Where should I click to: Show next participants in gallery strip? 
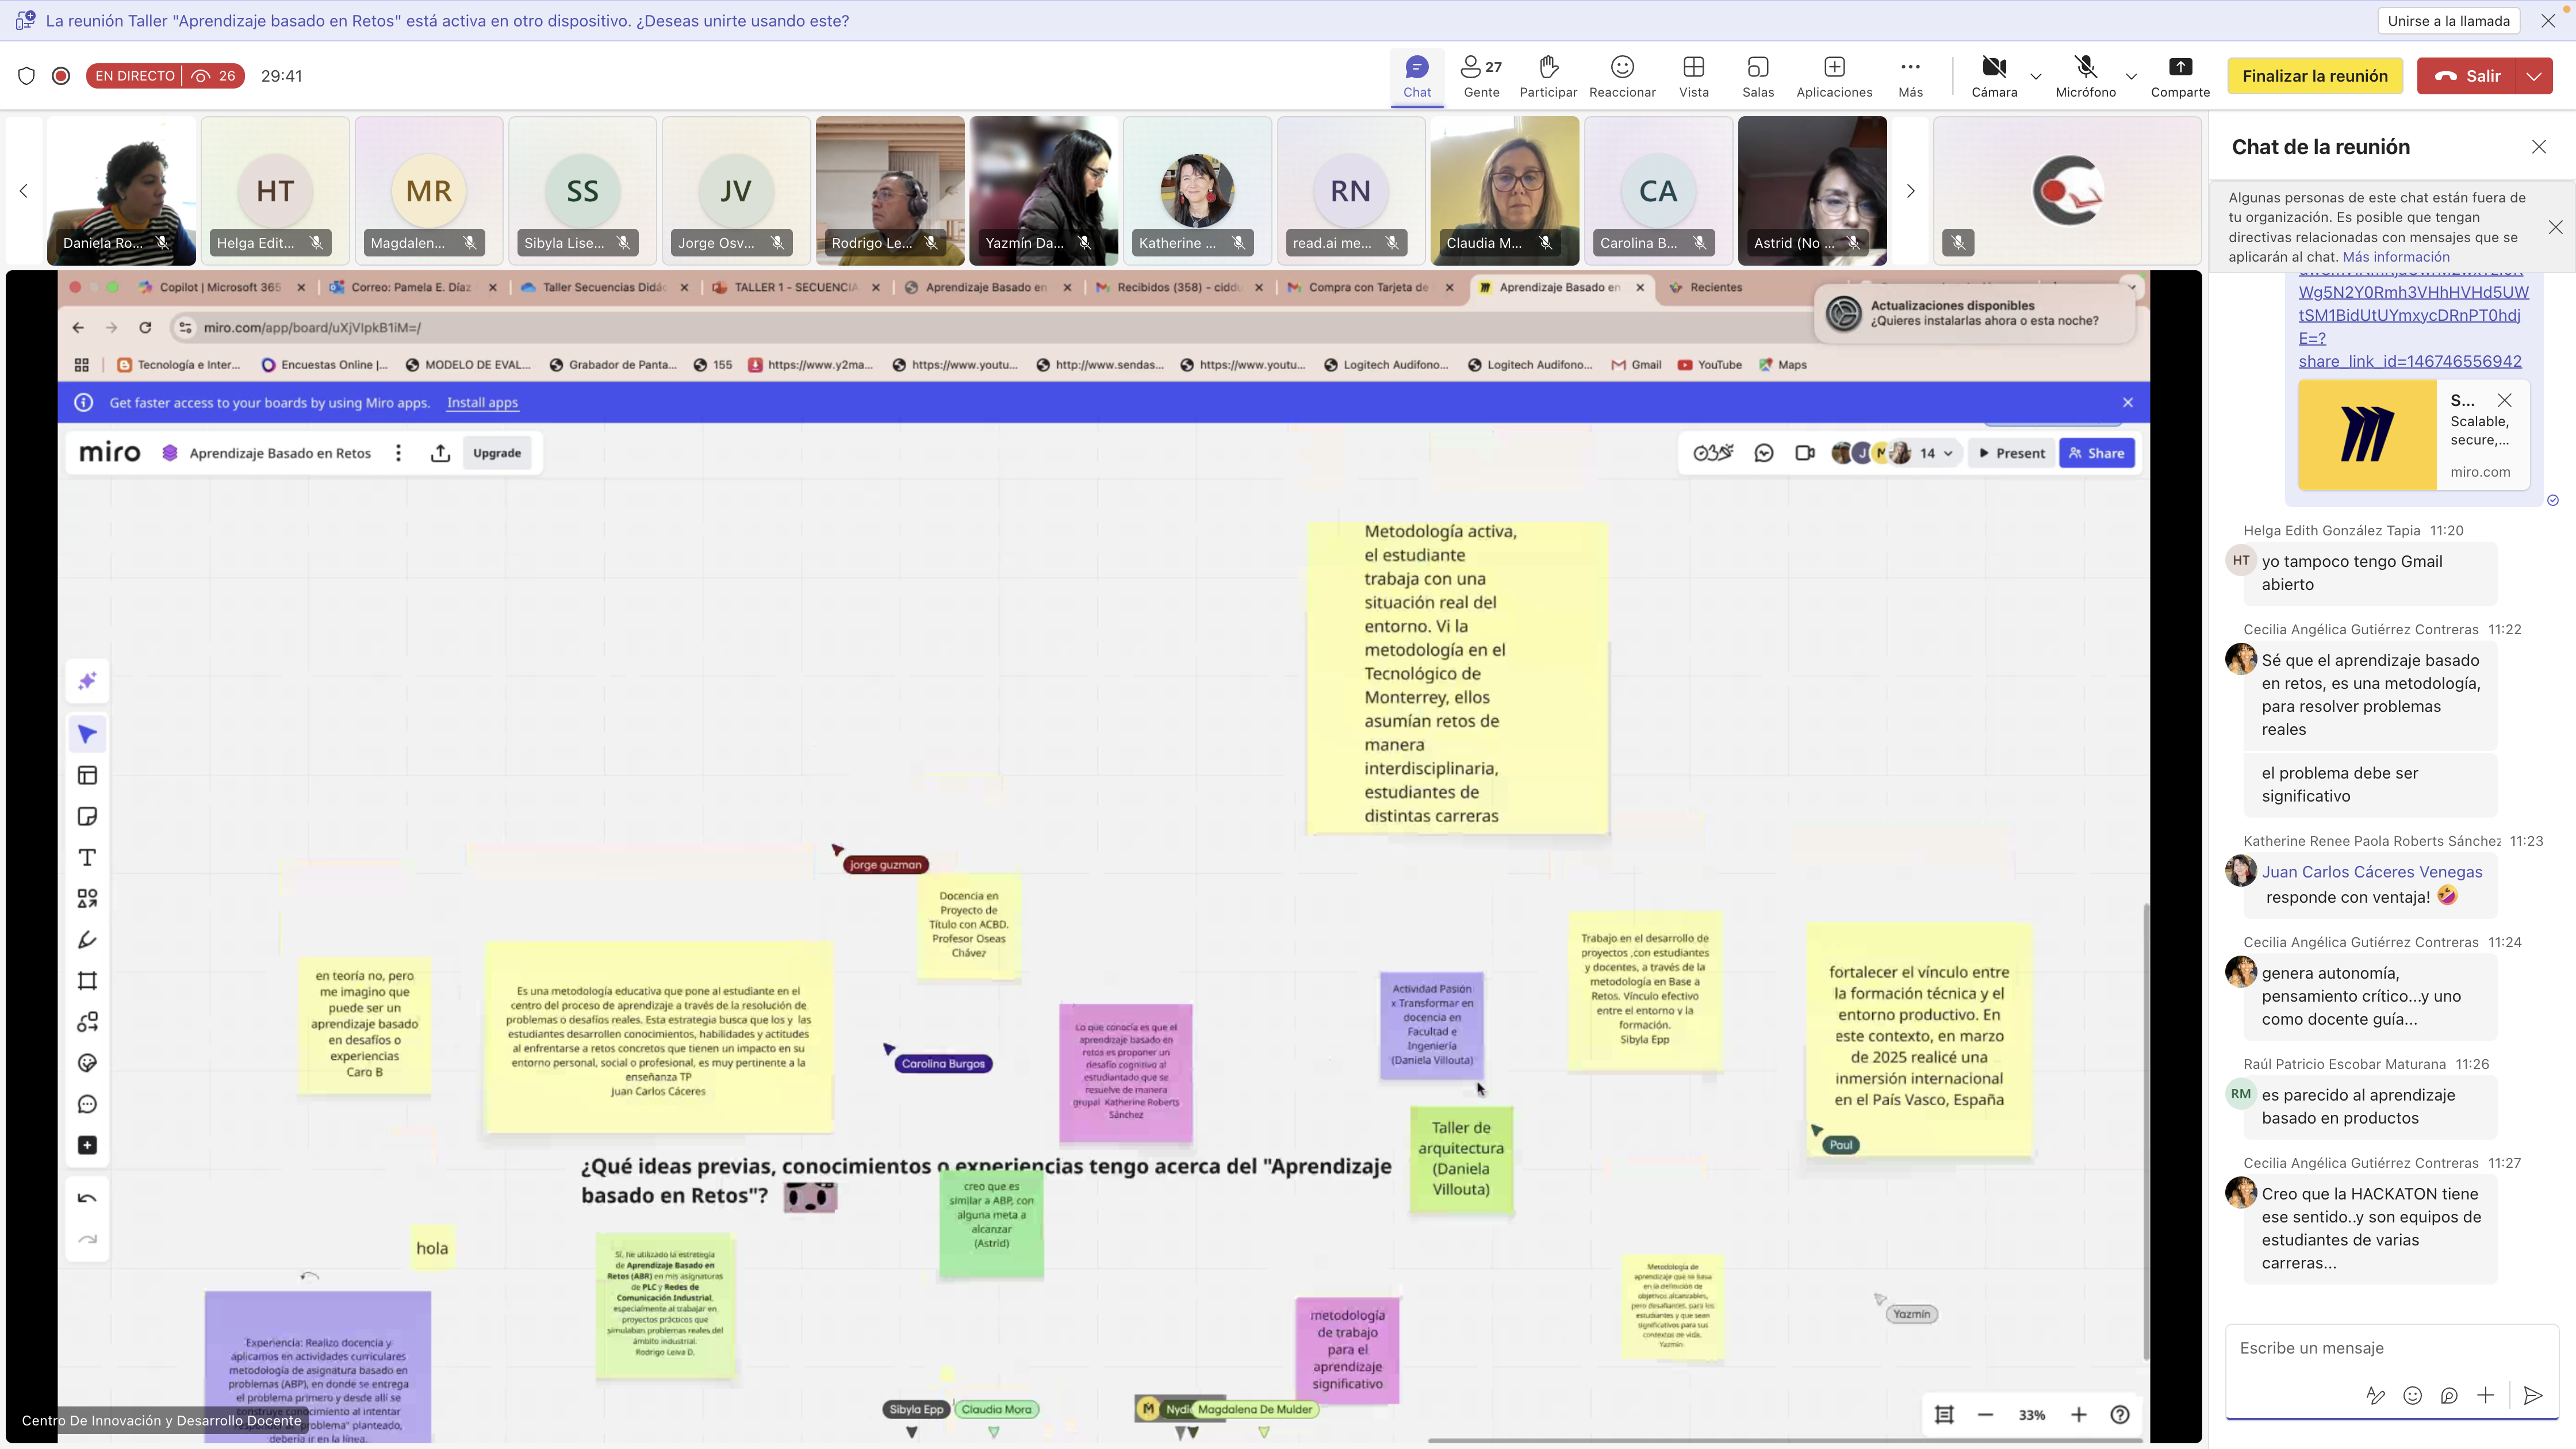pyautogui.click(x=1910, y=191)
